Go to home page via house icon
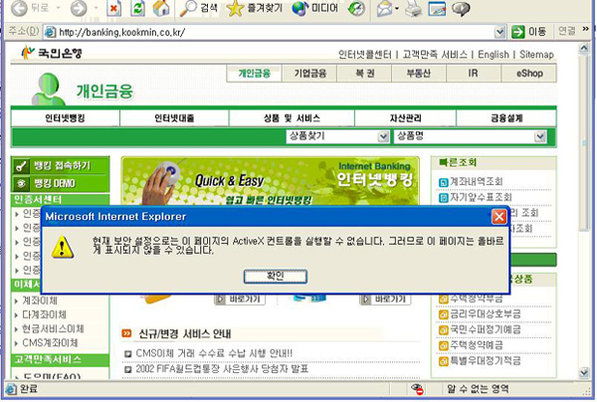The image size is (597, 402). tap(161, 8)
